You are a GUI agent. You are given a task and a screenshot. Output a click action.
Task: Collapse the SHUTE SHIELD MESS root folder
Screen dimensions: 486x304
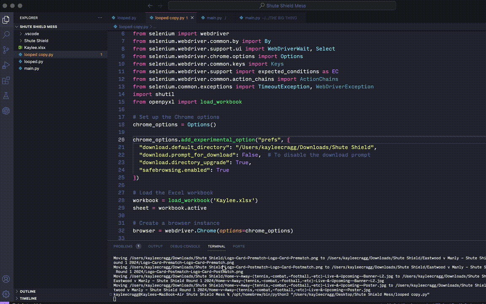pyautogui.click(x=38, y=27)
